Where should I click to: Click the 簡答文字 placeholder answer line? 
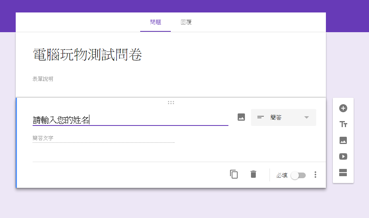[x=103, y=138]
